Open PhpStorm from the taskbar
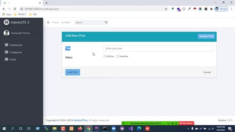 97,129
